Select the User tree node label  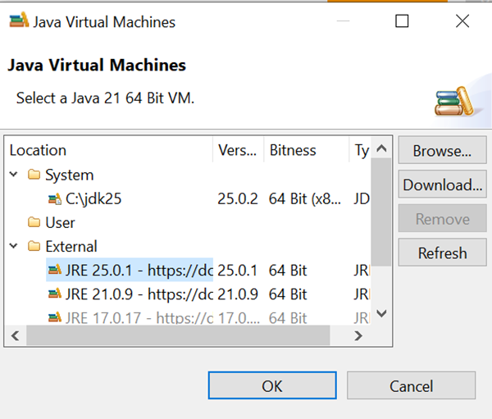pos(60,222)
